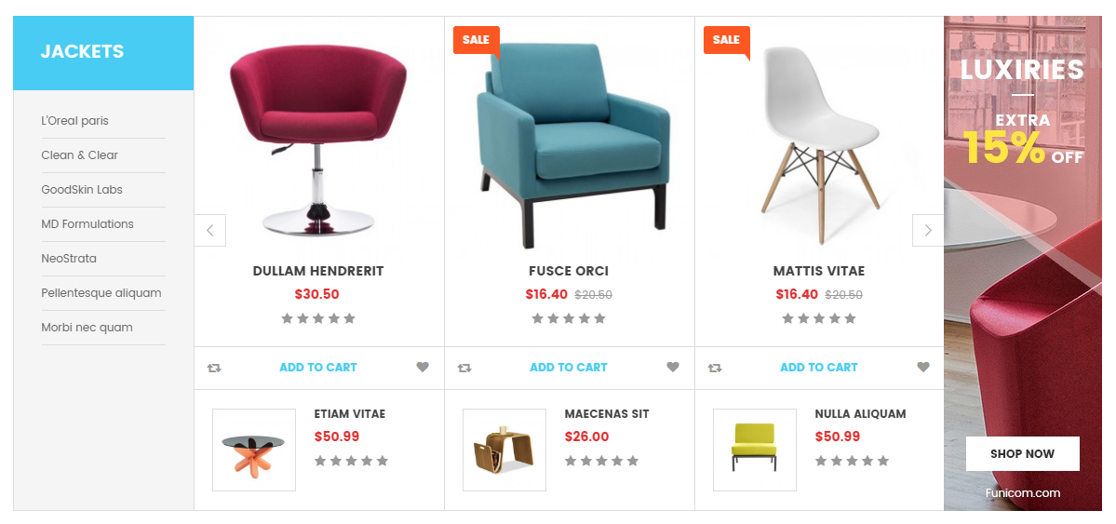
Task: Favorite Fusce Orci with heart icon
Action: click(673, 368)
